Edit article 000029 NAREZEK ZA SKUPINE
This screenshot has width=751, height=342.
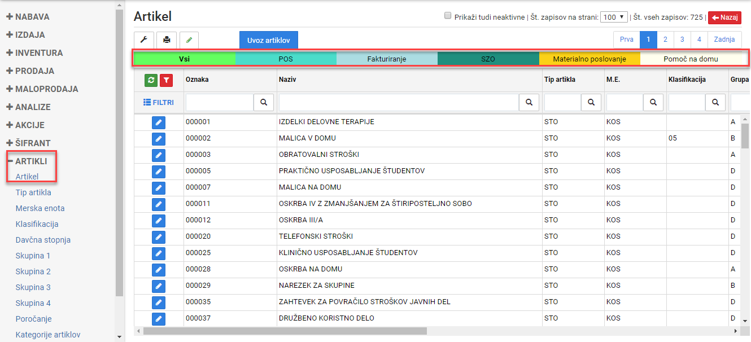159,286
